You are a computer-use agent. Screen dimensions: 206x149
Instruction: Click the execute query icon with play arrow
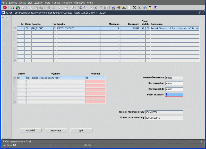pyautogui.click(x=36, y=8)
